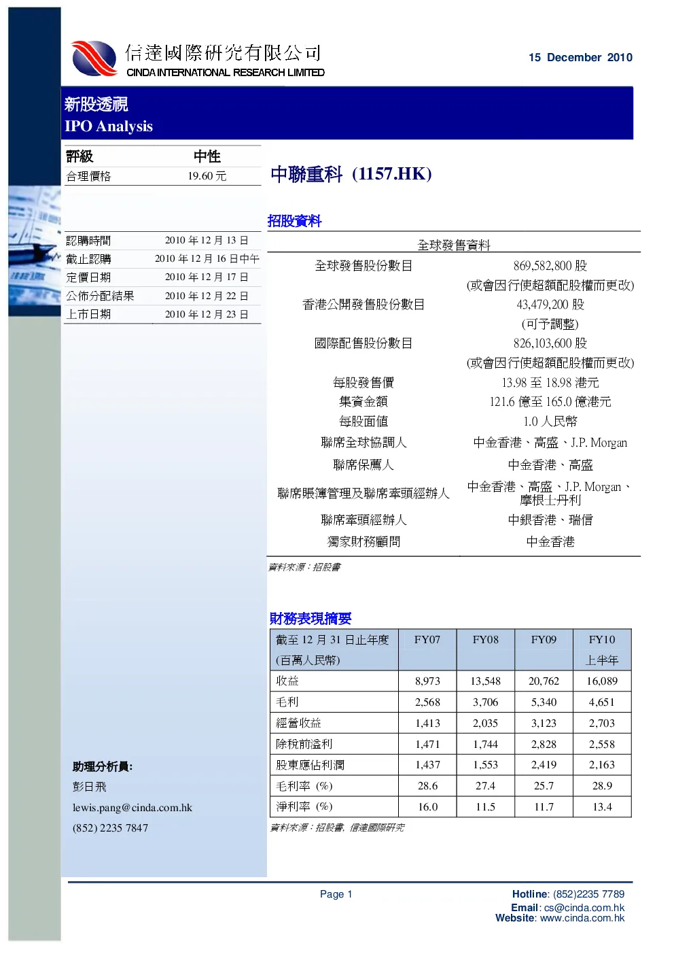Click the Hotline number (852)2235 7789
The height and width of the screenshot is (954, 674).
pyautogui.click(x=588, y=894)
